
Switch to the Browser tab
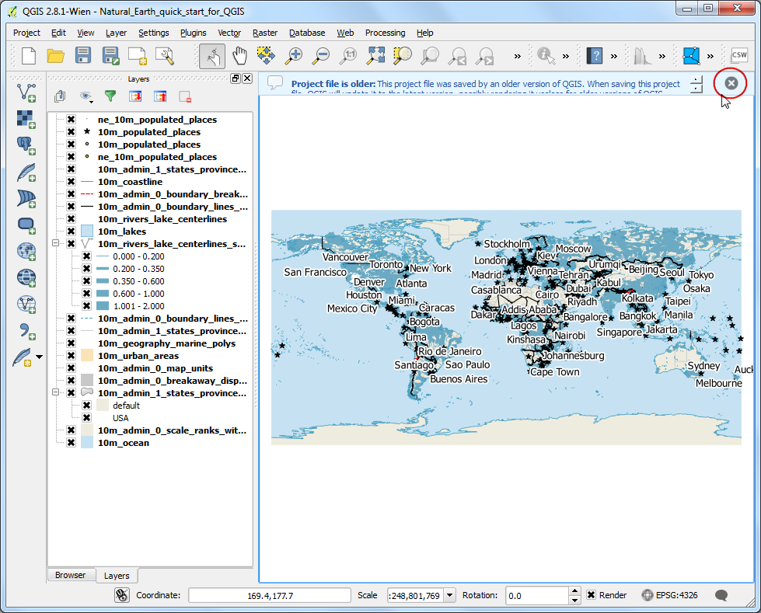(x=71, y=575)
